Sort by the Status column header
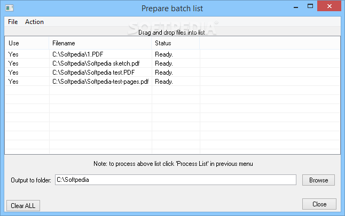Viewport: 345px width, 216px height. click(x=176, y=43)
